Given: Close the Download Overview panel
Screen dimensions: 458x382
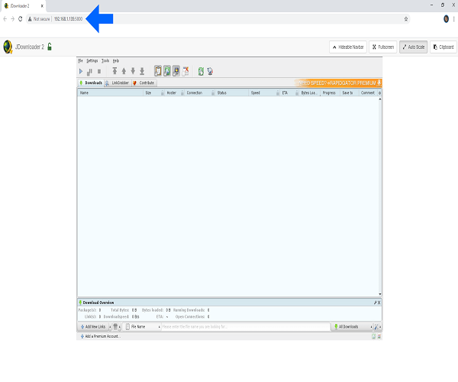Looking at the screenshot, I should tap(379, 303).
